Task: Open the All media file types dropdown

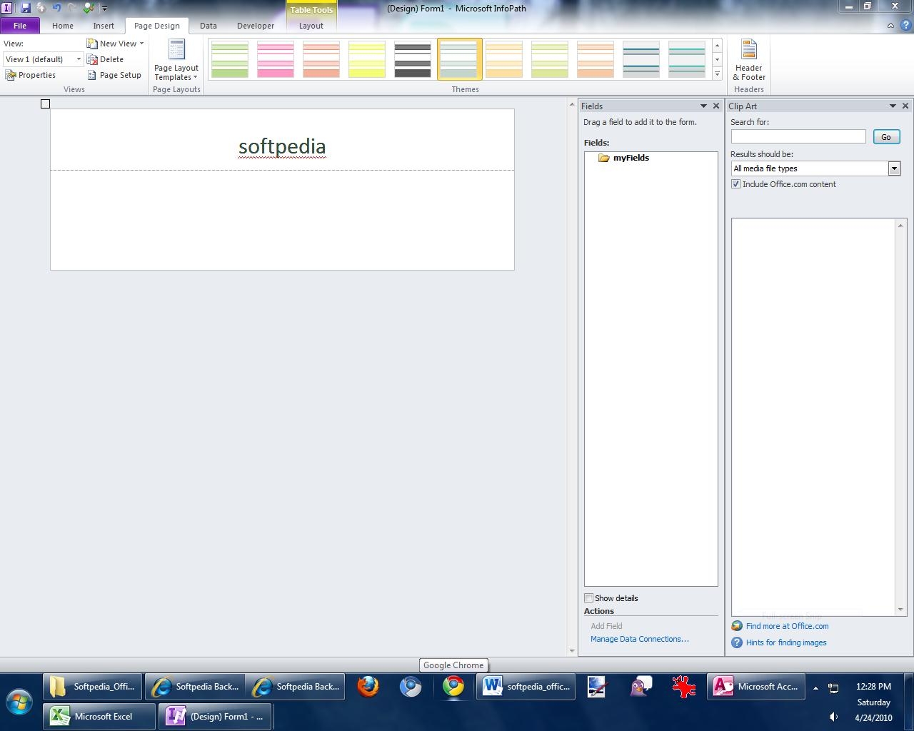Action: coord(893,168)
